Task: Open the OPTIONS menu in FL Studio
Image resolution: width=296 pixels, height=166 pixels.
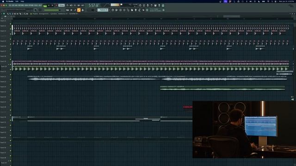Action: (x=31, y=5)
